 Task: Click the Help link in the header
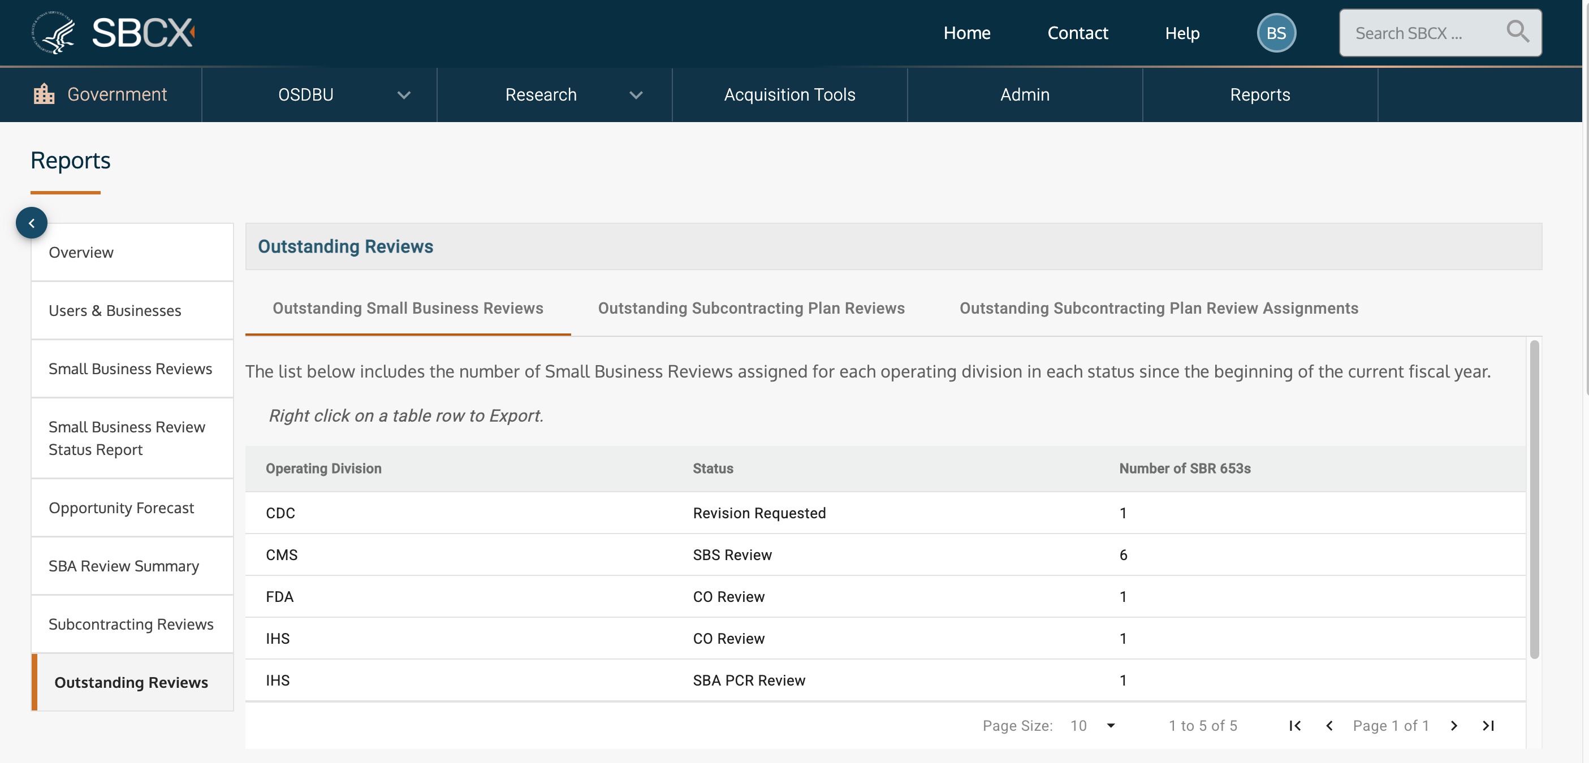(x=1181, y=33)
